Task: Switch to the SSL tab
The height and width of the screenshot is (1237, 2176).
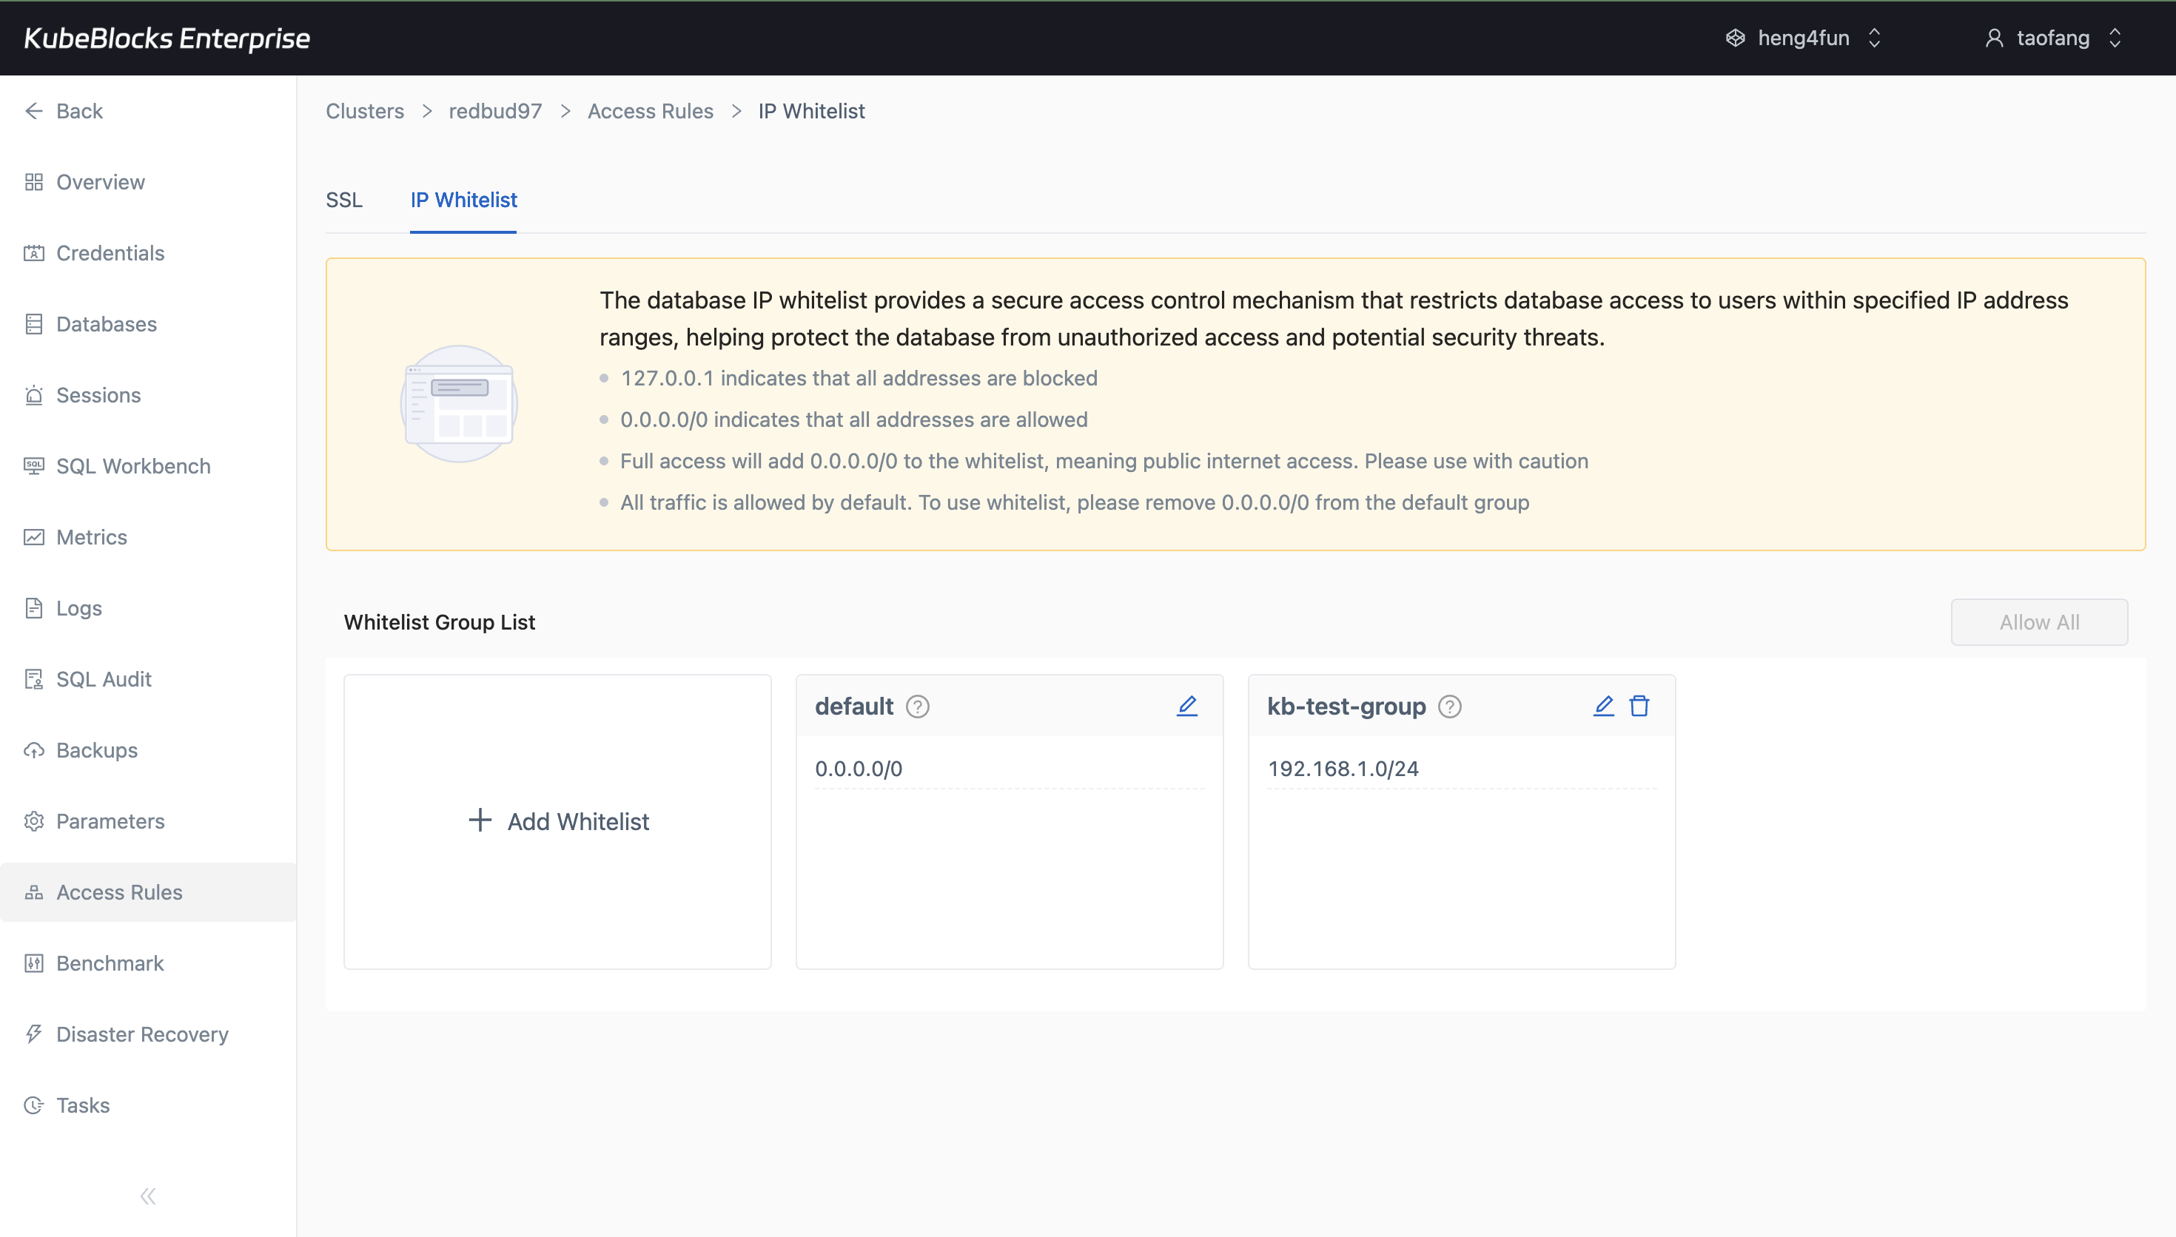Action: (344, 200)
